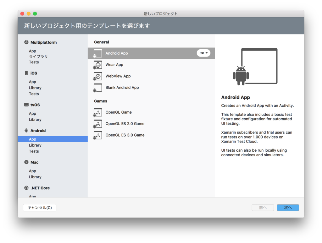322x243 pixels.
Task: Choose the Wear App template
Action: 151,65
